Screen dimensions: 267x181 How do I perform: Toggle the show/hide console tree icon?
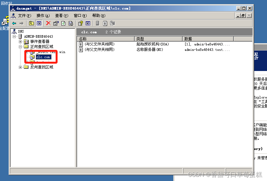coord(39,23)
